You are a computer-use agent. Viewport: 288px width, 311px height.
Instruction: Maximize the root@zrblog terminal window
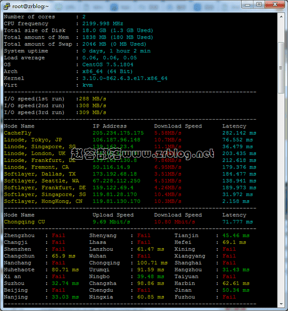pyautogui.click(x=259, y=4)
